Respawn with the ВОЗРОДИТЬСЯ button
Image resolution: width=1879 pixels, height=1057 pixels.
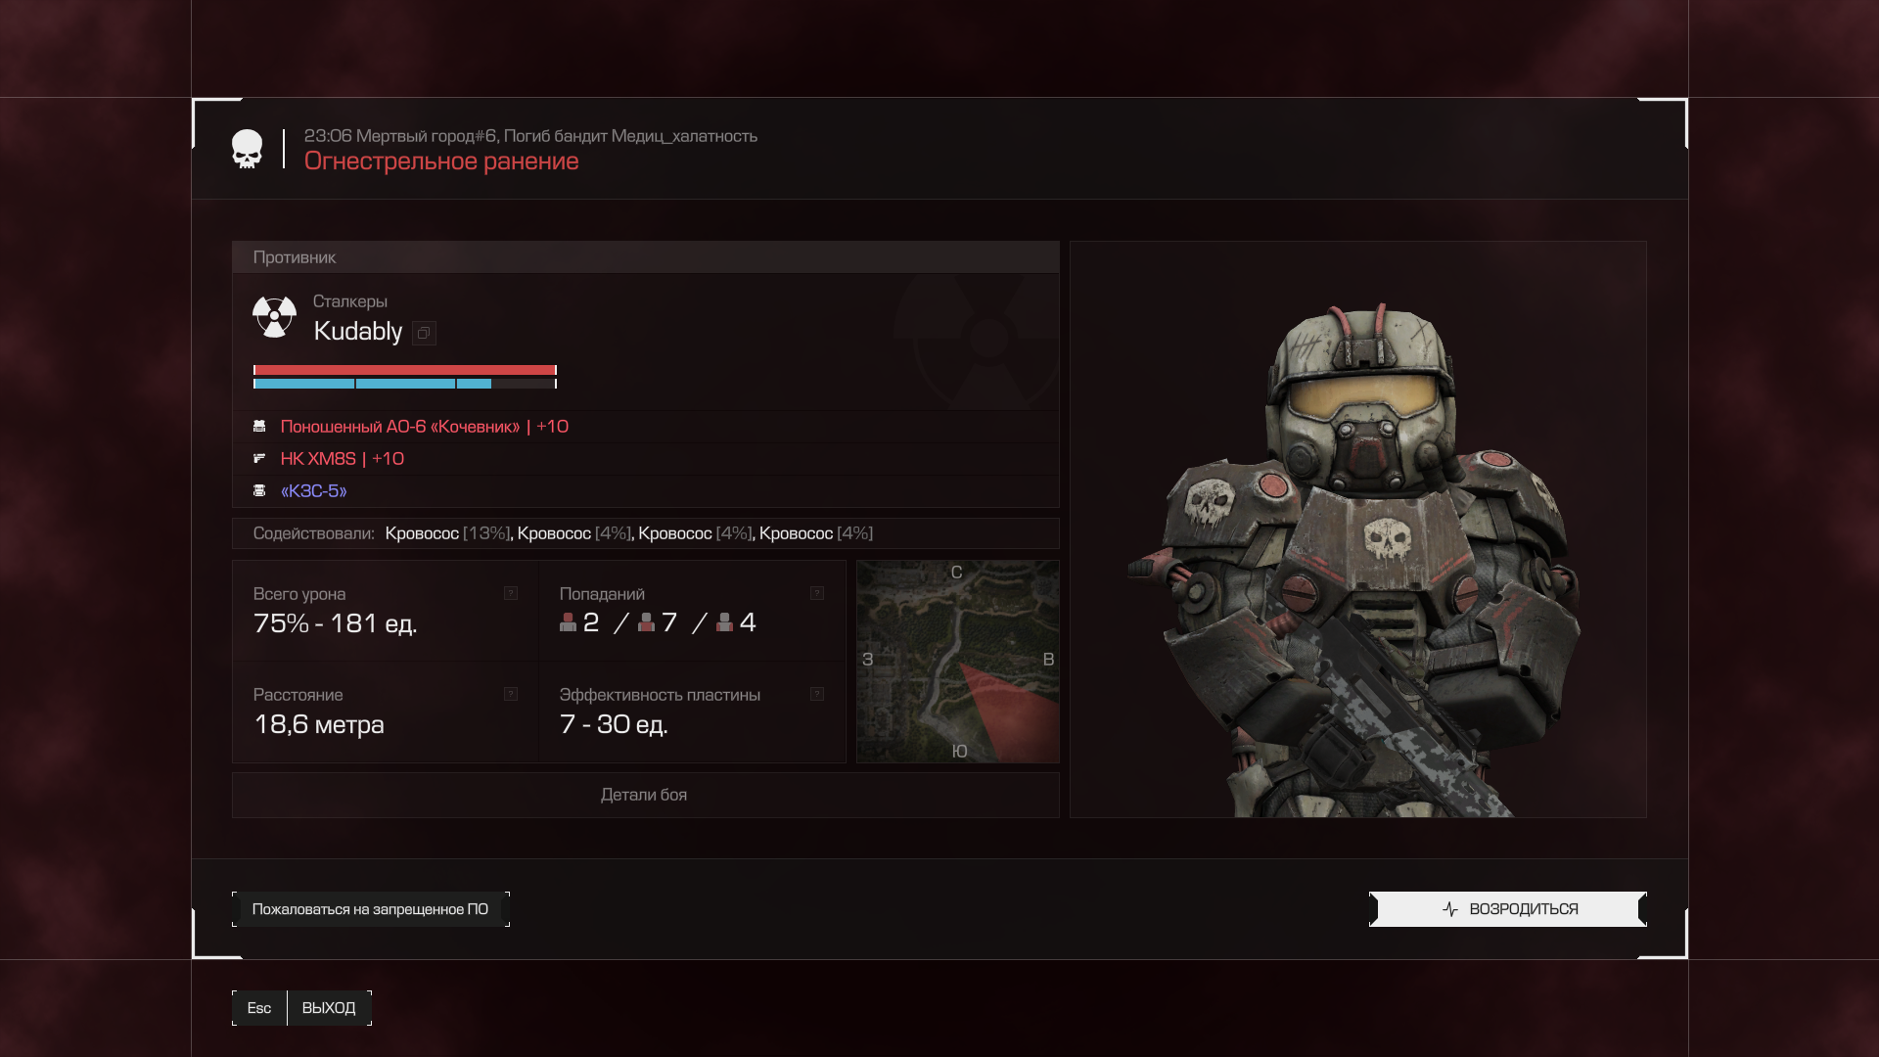1507,909
